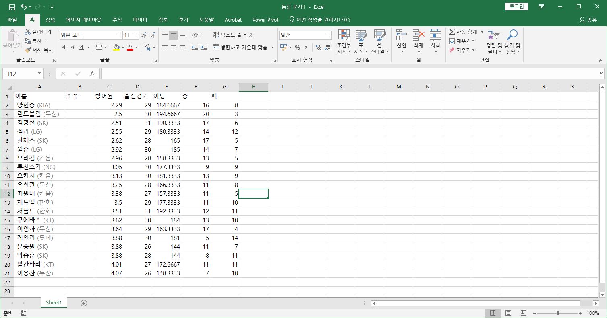This screenshot has height=318, width=607.
Task: Open the File (파일) tab
Action: (x=12, y=20)
